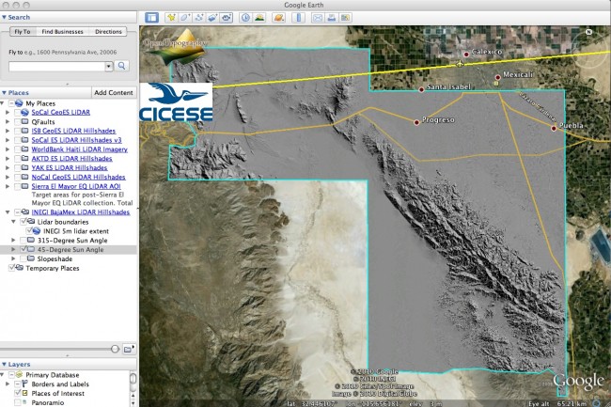Check the QFaults layer checkbox

[x=17, y=121]
